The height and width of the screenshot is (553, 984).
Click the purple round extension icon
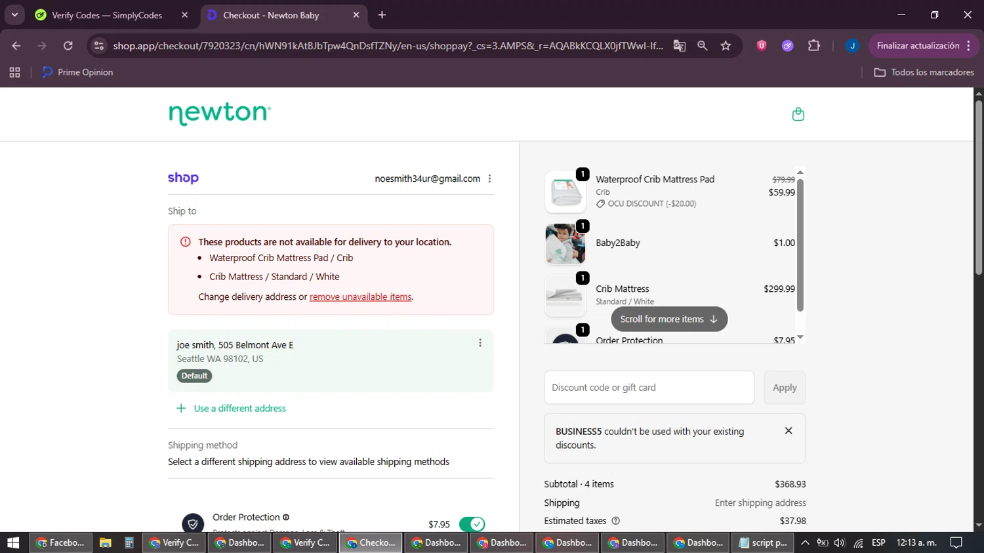click(x=788, y=46)
